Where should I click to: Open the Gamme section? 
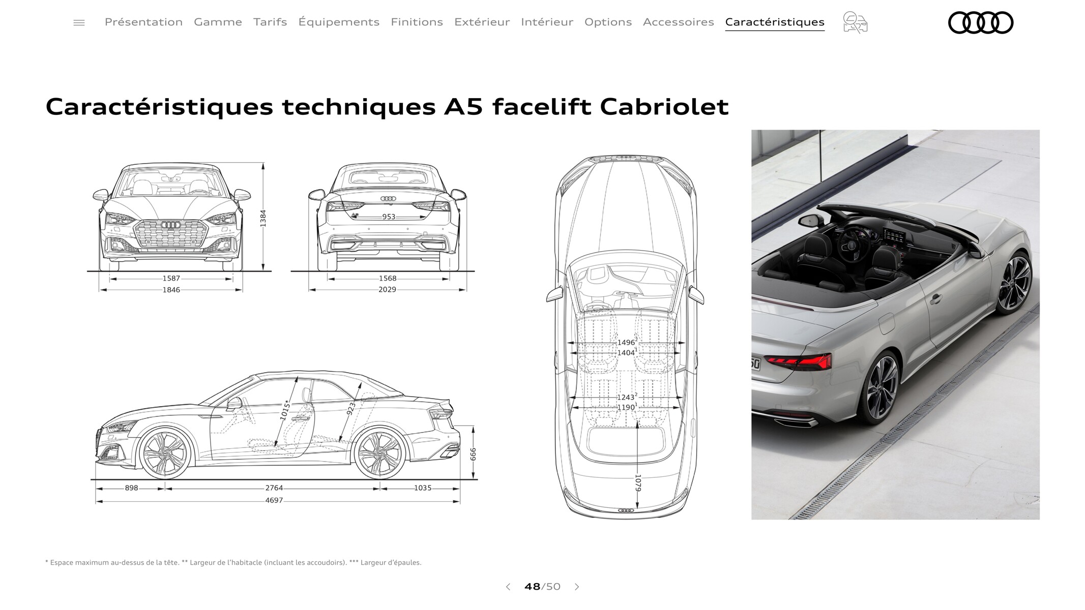click(218, 22)
